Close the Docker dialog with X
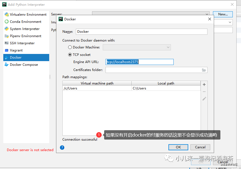The image size is (241, 169). (210, 19)
